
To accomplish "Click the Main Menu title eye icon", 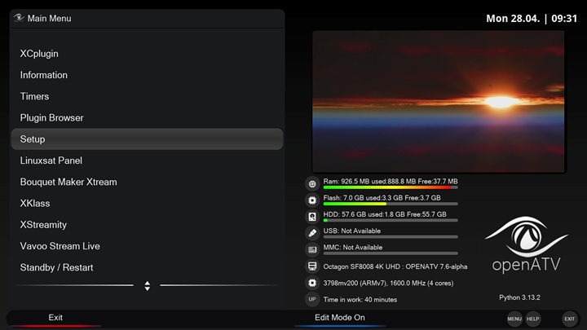I will pos(19,18).
